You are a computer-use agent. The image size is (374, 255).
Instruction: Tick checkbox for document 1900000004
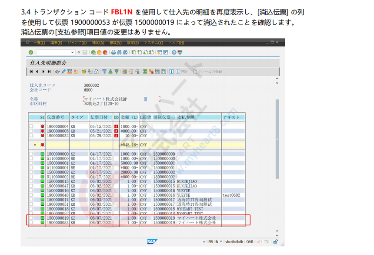pos(31,126)
